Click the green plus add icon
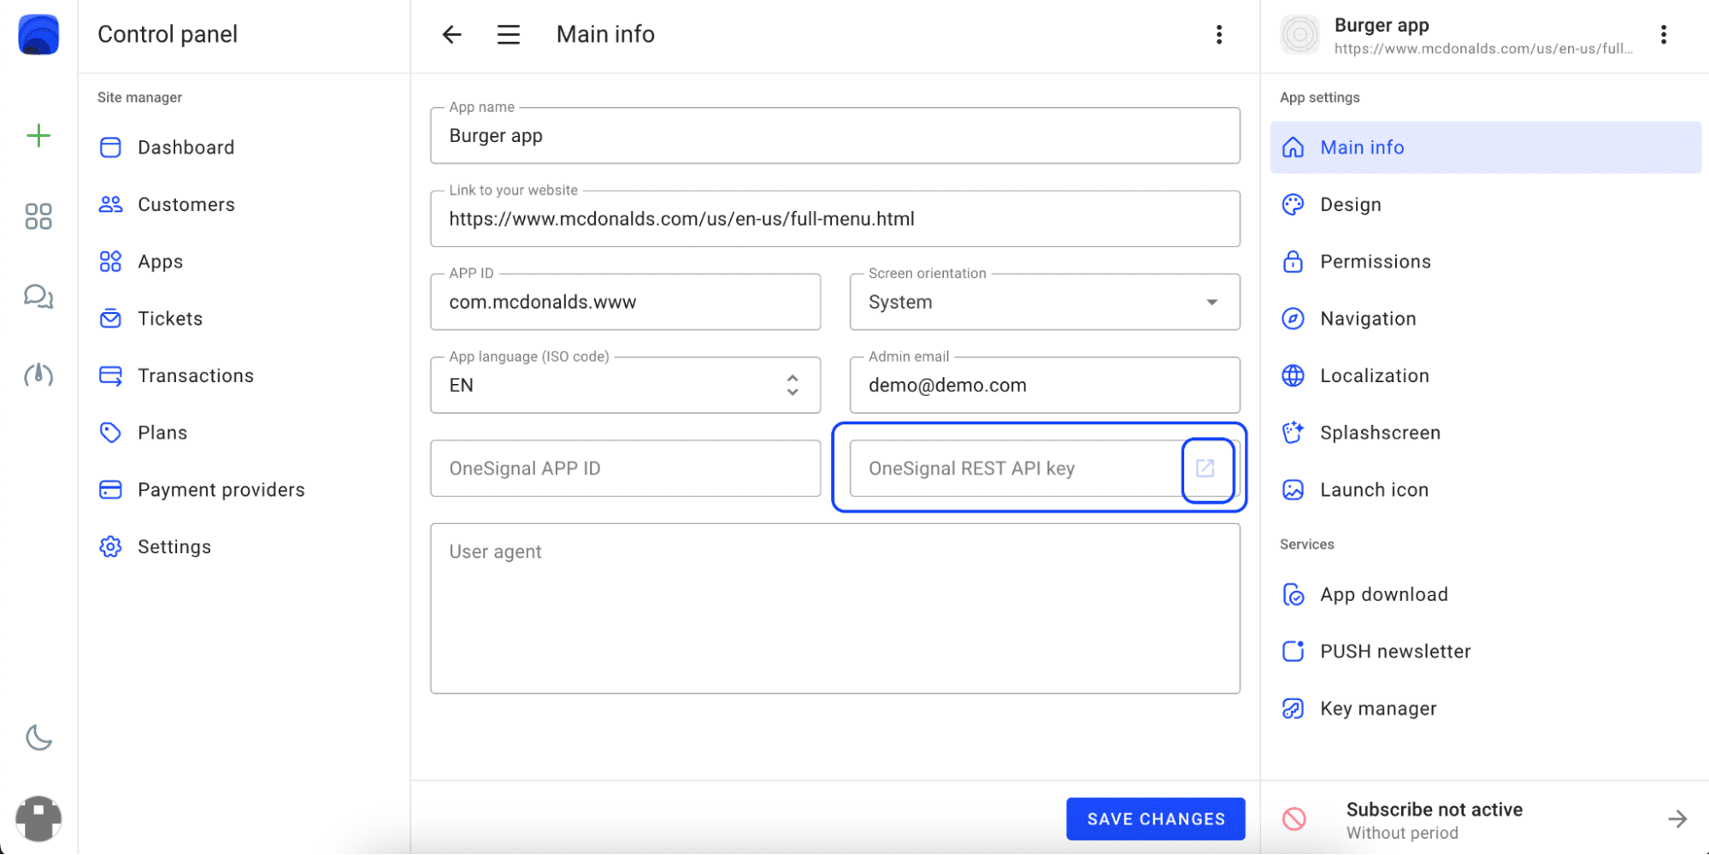 38,136
